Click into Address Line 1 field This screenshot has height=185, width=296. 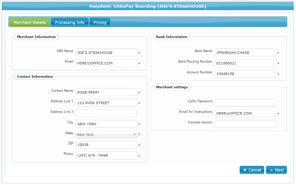(x=106, y=103)
